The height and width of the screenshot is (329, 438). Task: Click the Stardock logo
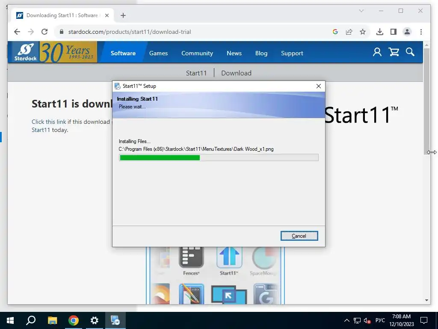pos(25,52)
